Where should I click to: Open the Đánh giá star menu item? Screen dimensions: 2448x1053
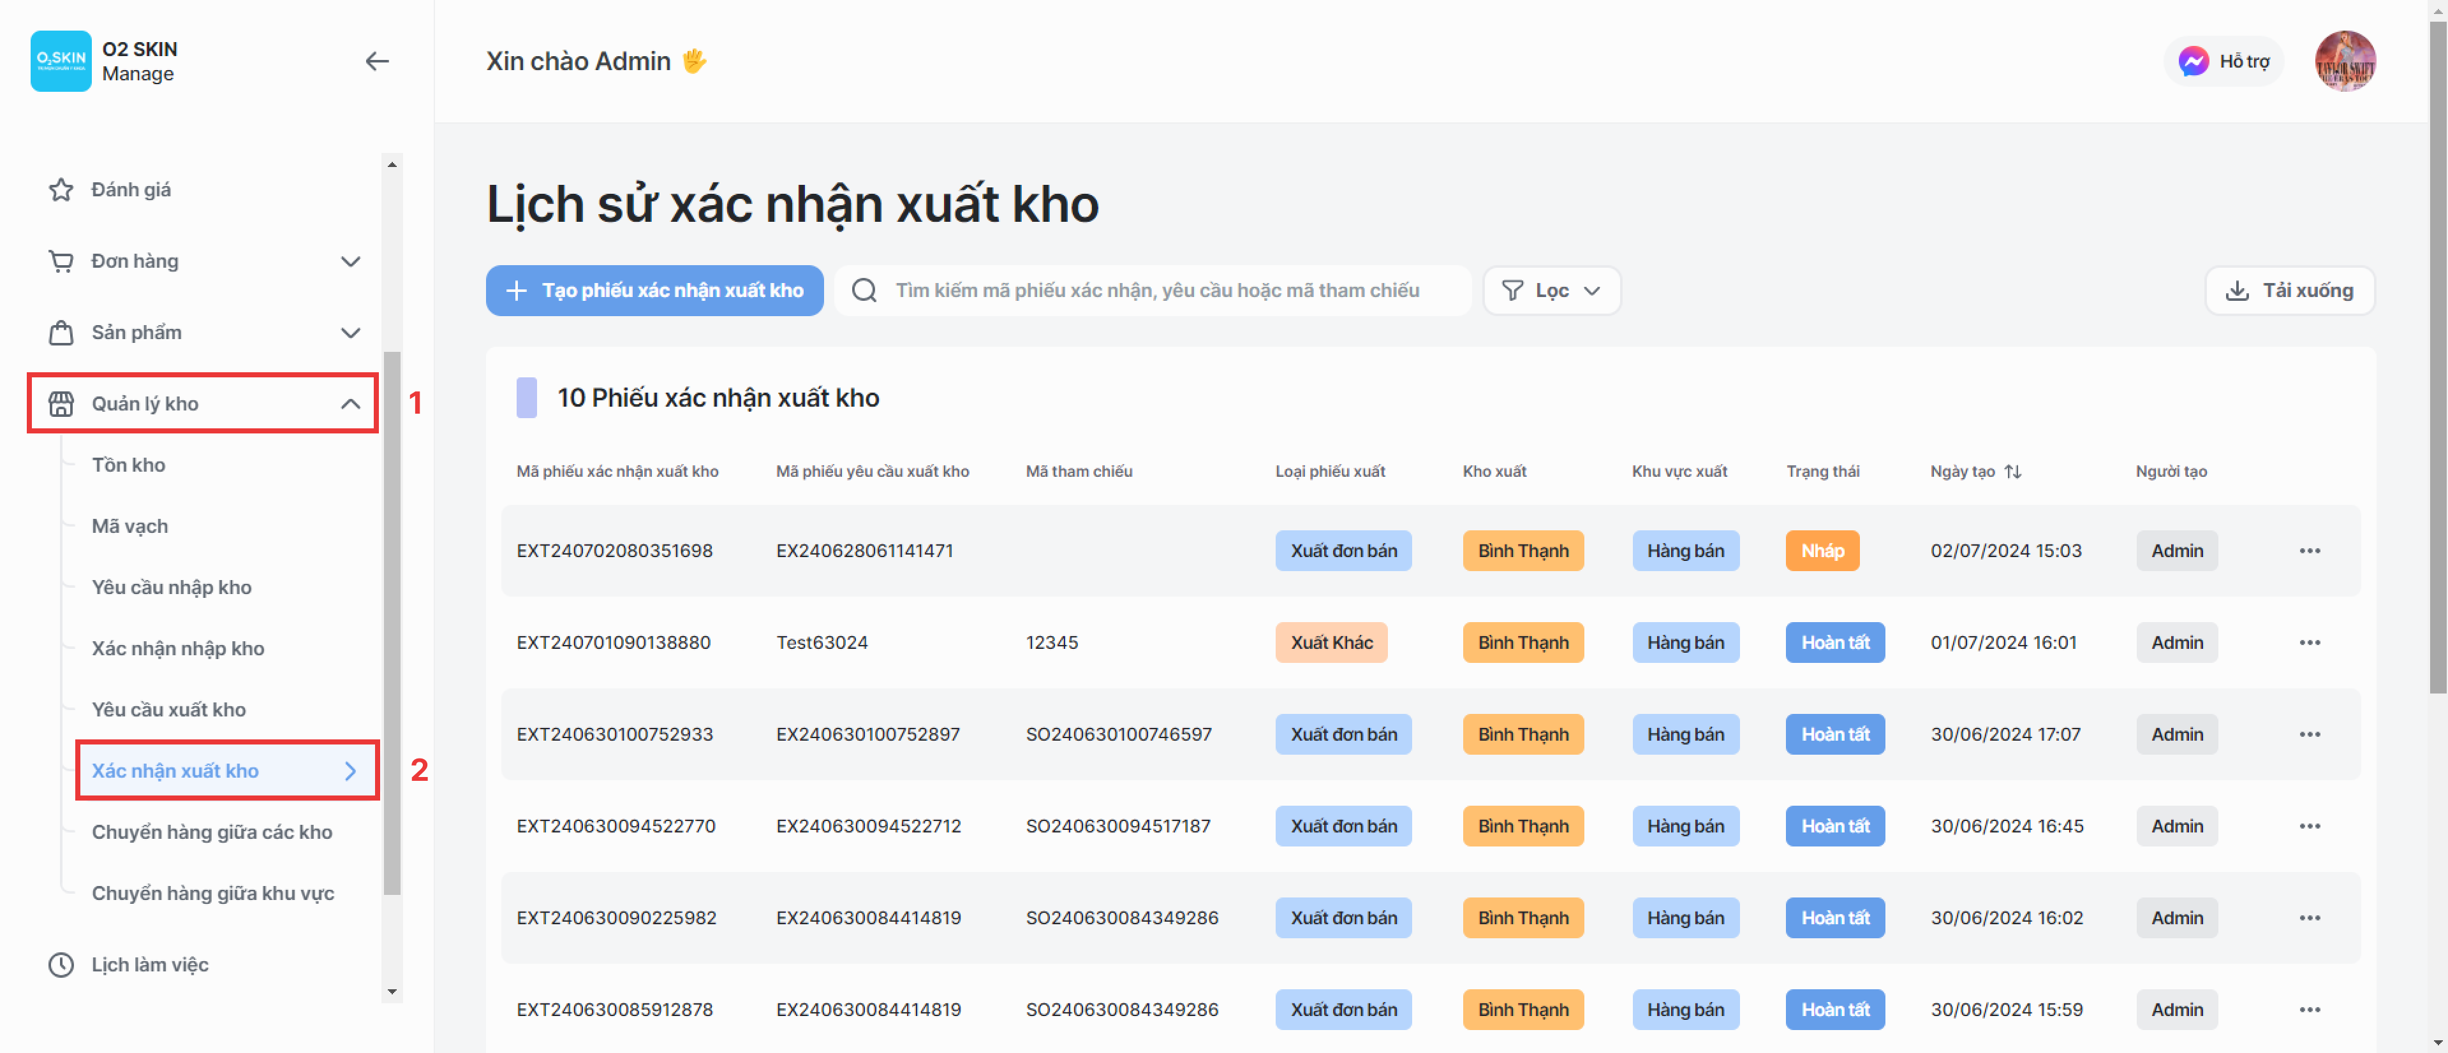(x=130, y=190)
